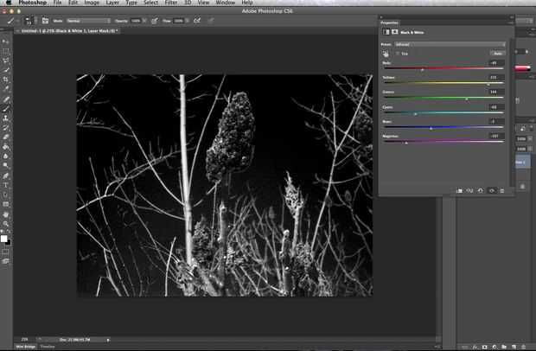Select the Lasso tool

click(x=5, y=61)
